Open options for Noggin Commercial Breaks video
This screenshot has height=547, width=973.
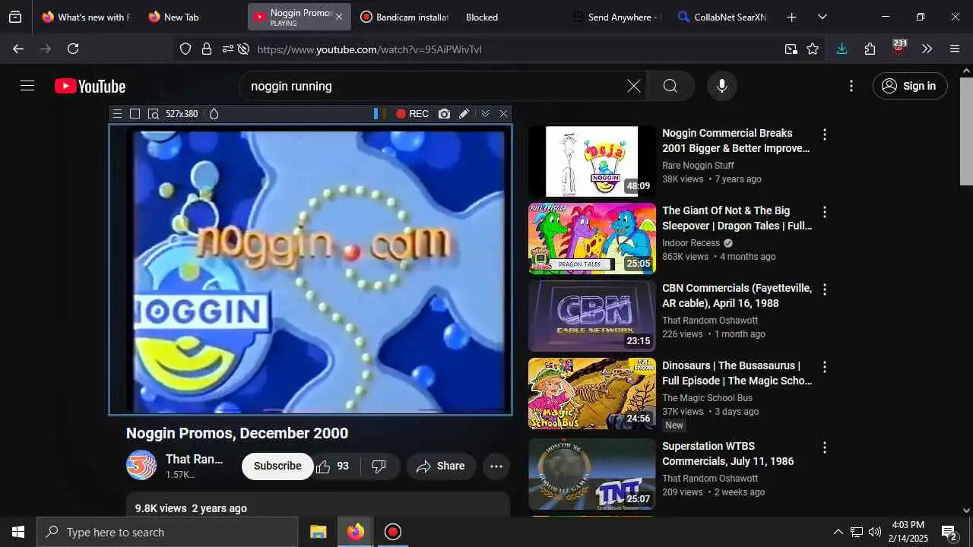(x=824, y=134)
